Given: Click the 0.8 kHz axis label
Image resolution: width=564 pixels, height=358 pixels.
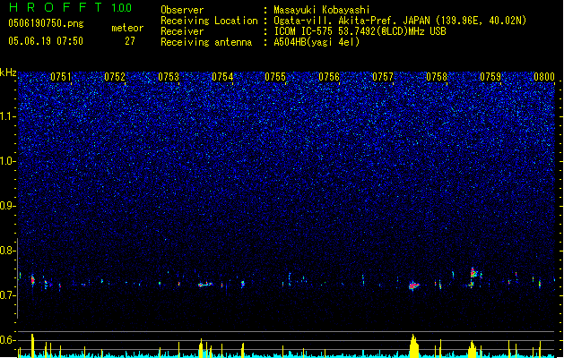Looking at the screenshot, I should [8, 251].
